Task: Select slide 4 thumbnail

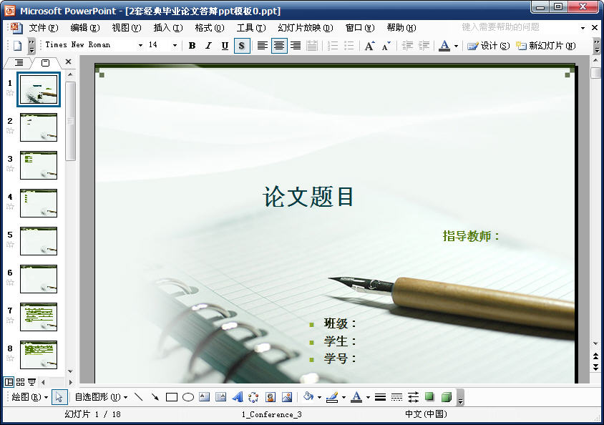Action: [39, 203]
